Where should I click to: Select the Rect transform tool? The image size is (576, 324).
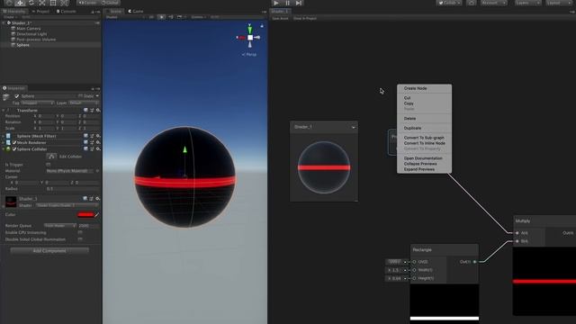pos(53,3)
